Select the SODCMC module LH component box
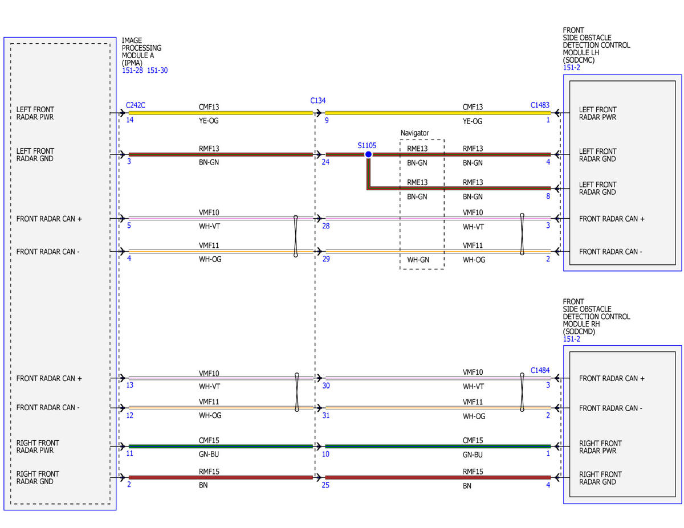Image resolution: width=684 pixels, height=528 pixels. [x=622, y=173]
